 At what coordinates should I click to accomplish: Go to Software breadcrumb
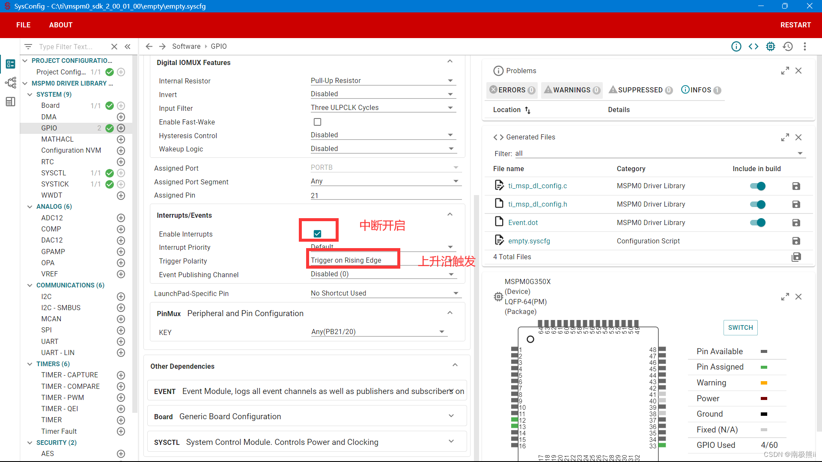(186, 46)
